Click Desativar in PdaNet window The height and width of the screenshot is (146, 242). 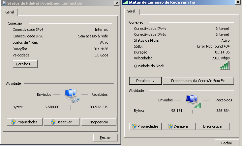click(x=61, y=122)
